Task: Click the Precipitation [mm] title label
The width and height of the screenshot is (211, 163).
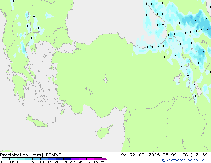Action: click(x=22, y=155)
